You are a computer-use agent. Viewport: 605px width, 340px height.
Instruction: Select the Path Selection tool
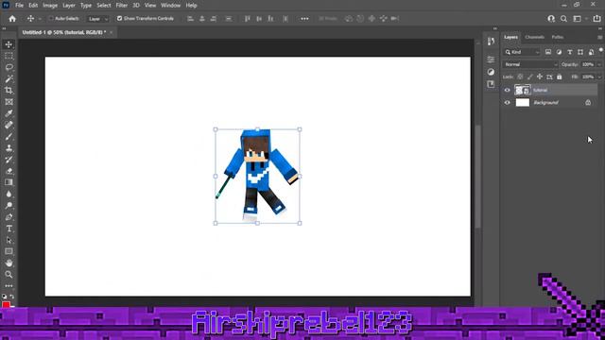point(9,240)
